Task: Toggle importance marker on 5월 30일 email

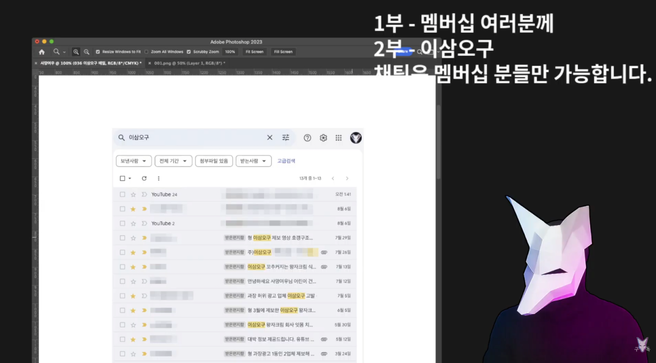Action: (x=144, y=325)
